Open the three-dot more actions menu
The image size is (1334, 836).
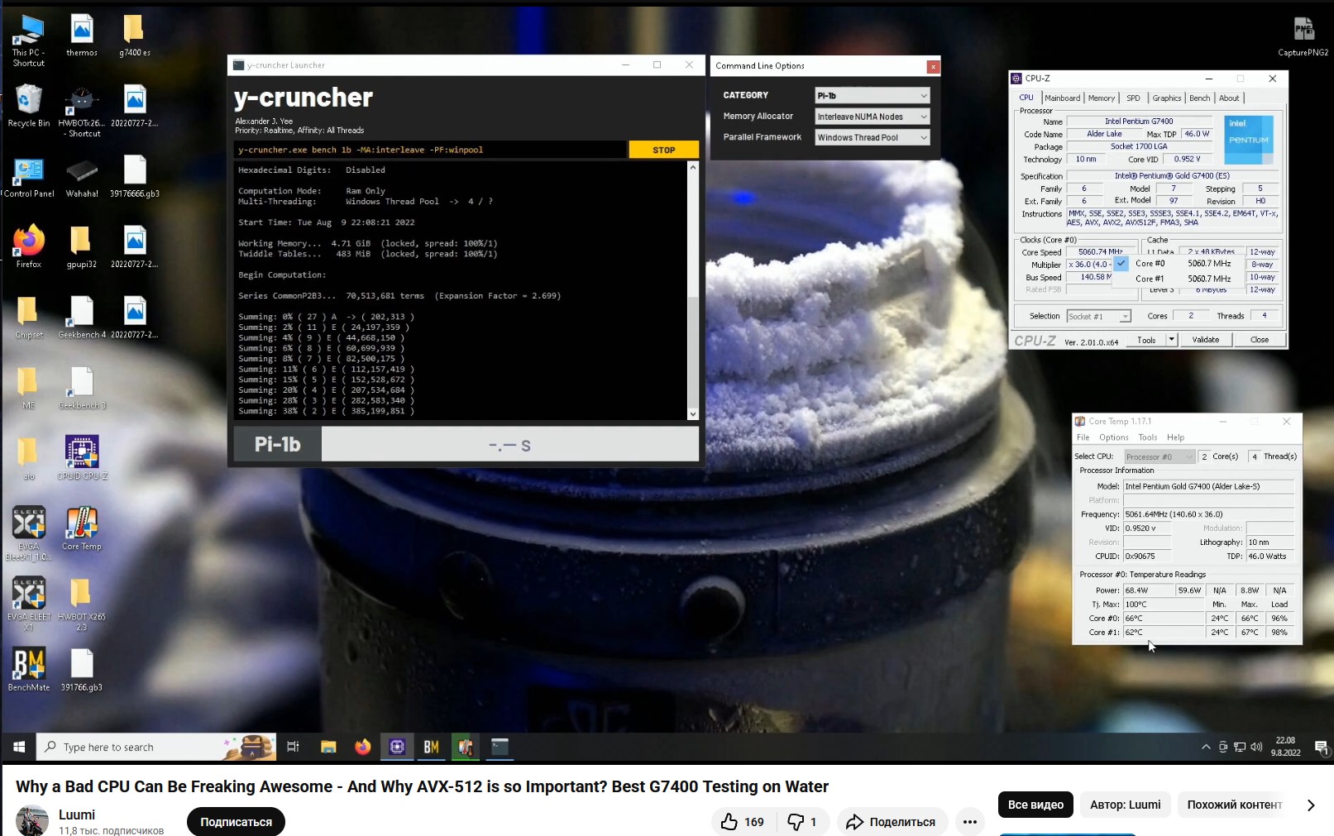pyautogui.click(x=970, y=822)
